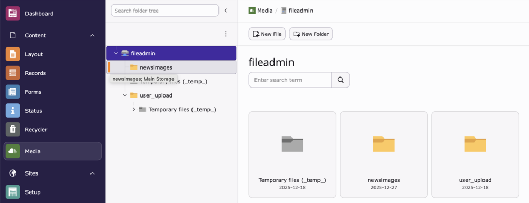Click the Layout module icon

(13, 54)
